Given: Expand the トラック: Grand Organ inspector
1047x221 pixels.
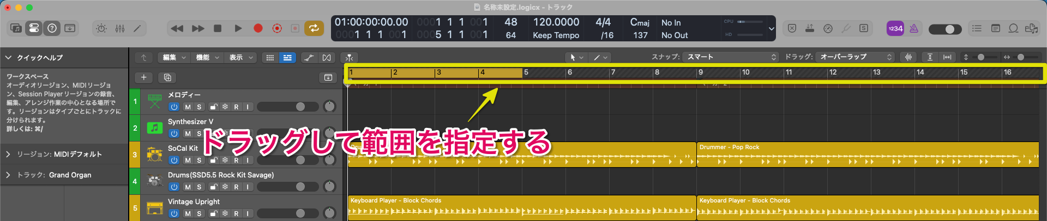Looking at the screenshot, I should [x=8, y=175].
